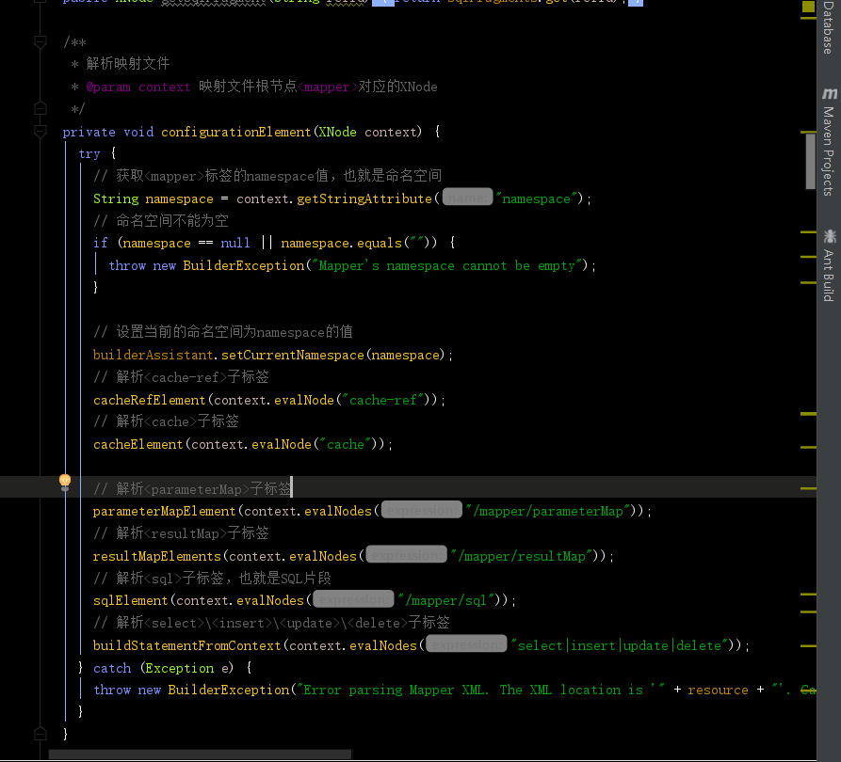Screen dimensions: 841x762
Task: Click the yellow inspection status indicator square
Action: 808,7
